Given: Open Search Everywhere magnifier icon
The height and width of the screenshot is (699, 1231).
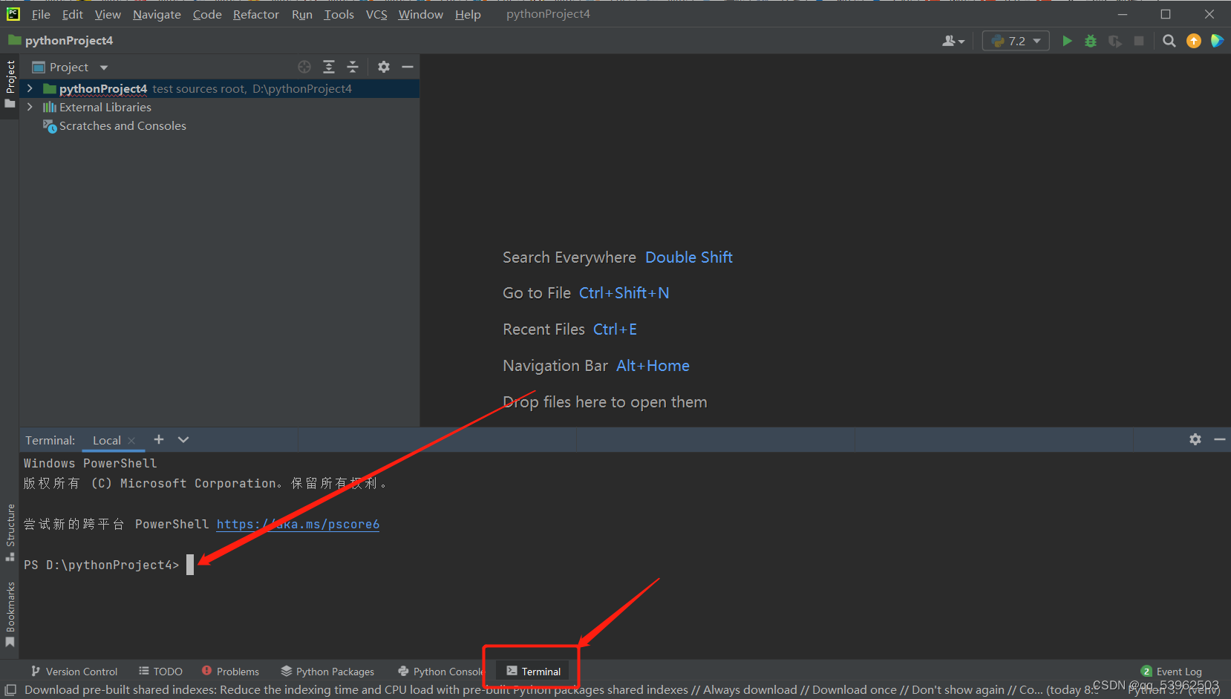Looking at the screenshot, I should coord(1169,41).
